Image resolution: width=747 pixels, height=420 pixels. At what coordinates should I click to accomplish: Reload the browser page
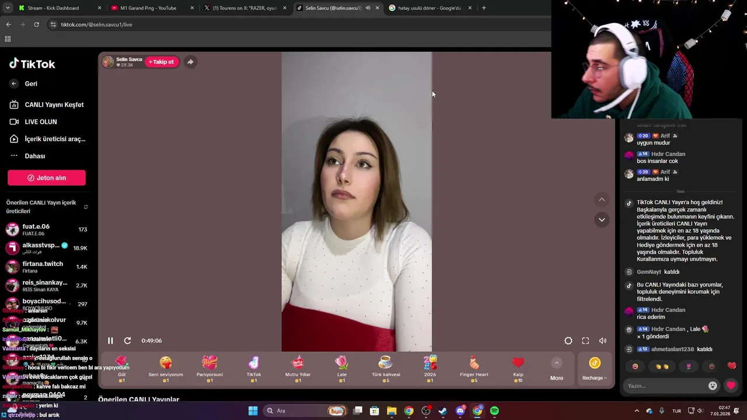click(36, 24)
